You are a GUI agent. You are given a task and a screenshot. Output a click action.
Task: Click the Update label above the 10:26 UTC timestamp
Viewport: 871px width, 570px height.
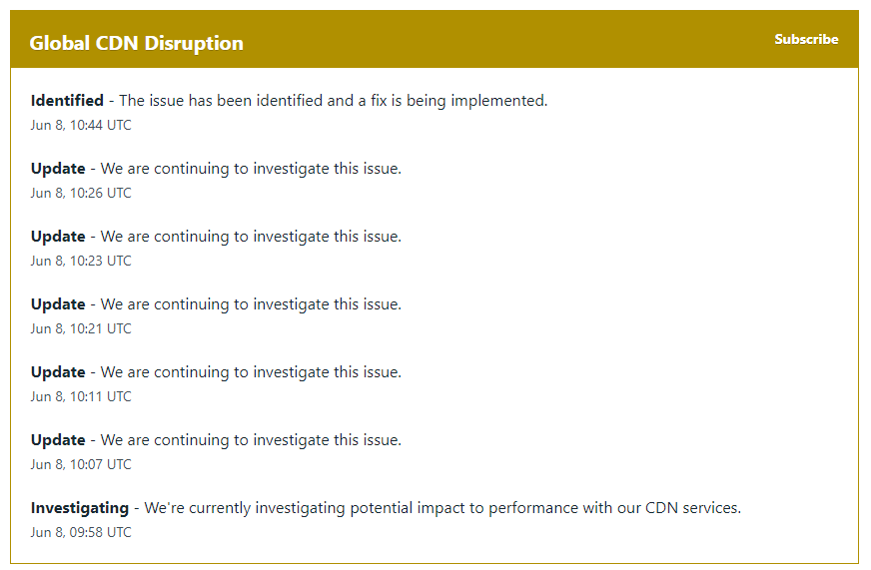click(58, 168)
